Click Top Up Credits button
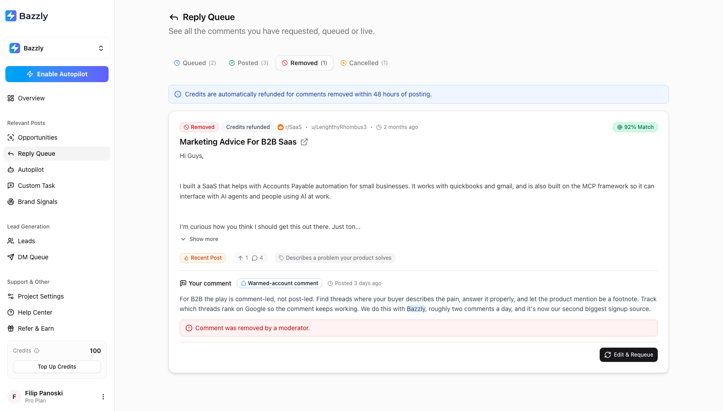Viewport: 723px width, 411px height. (x=57, y=367)
